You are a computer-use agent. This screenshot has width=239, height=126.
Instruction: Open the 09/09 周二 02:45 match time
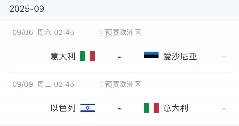click(43, 84)
